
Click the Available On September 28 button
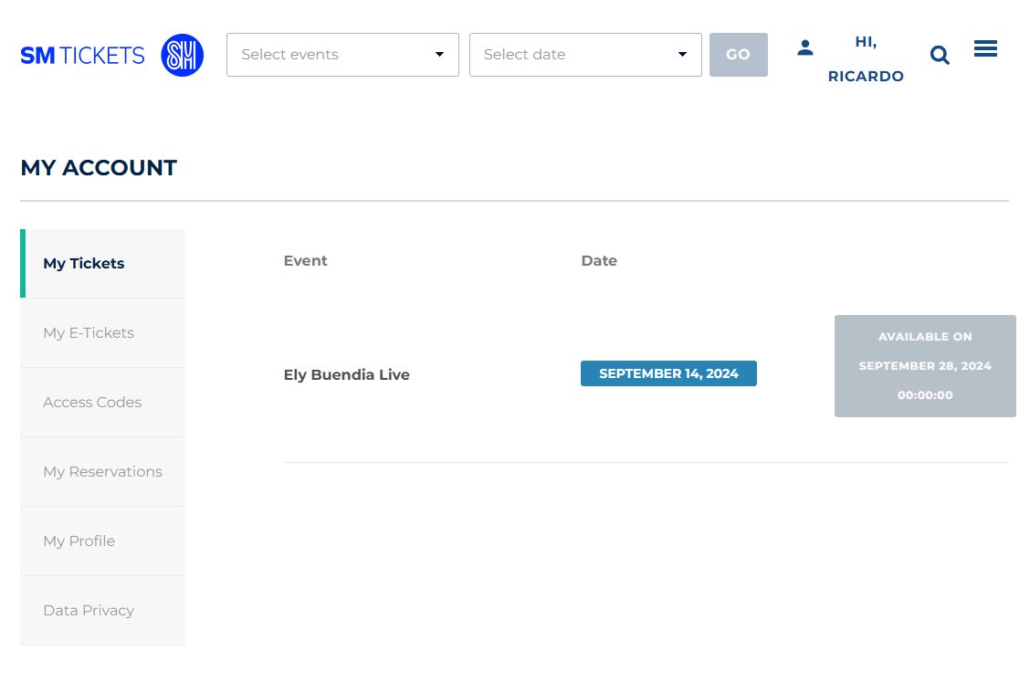925,366
